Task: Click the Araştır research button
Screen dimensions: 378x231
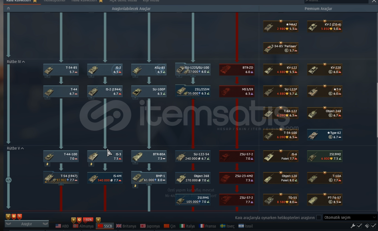Action: pyautogui.click(x=27, y=224)
